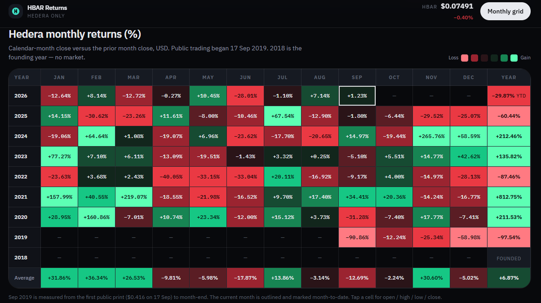The width and height of the screenshot is (541, 303).
Task: Select the 2021 February cell +40.55%
Action: [x=96, y=197]
